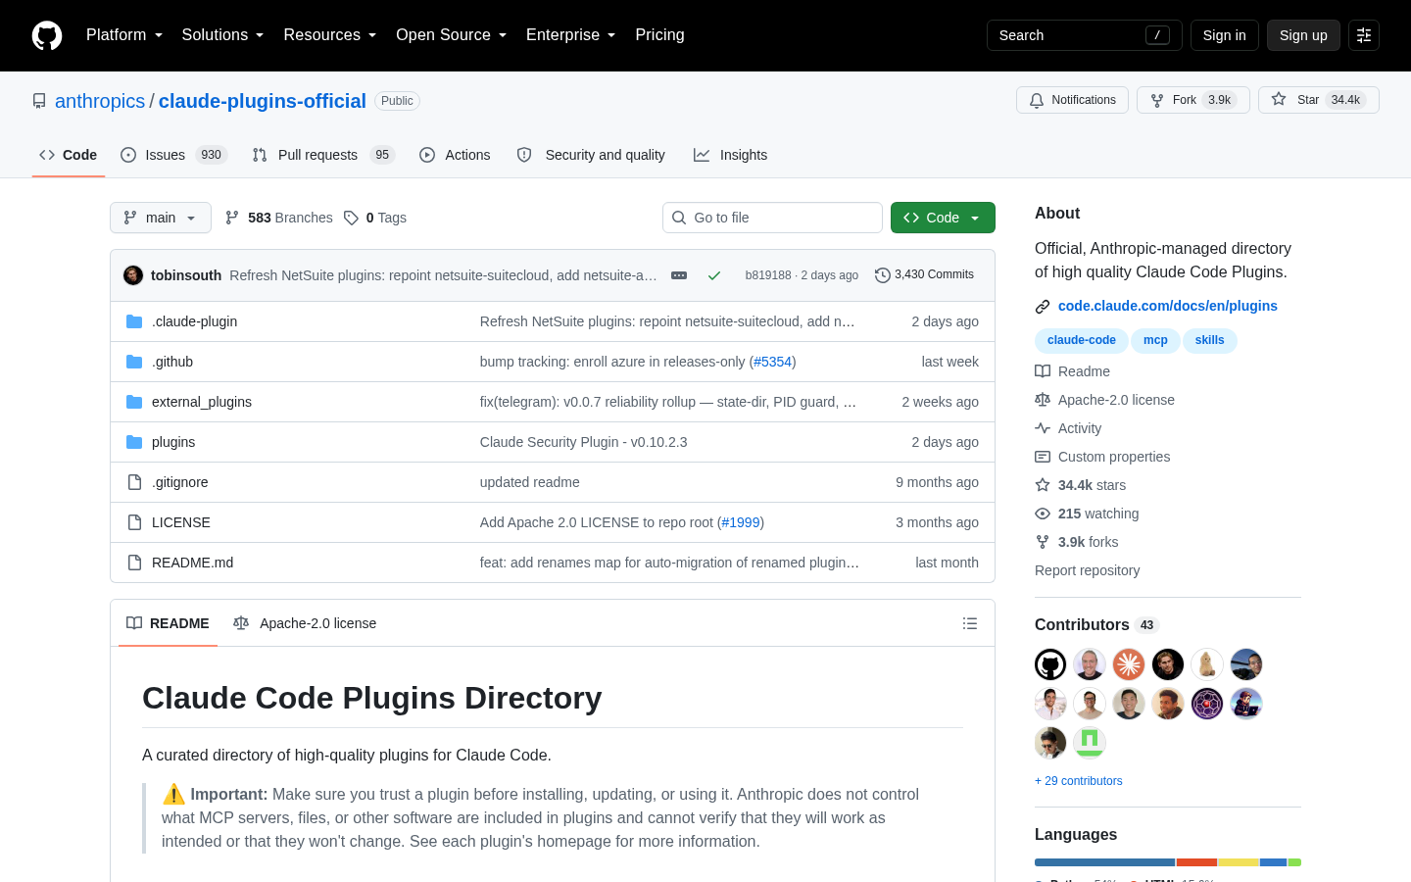Image resolution: width=1411 pixels, height=882 pixels.
Task: Switch to the Pull requests tab
Action: point(322,155)
